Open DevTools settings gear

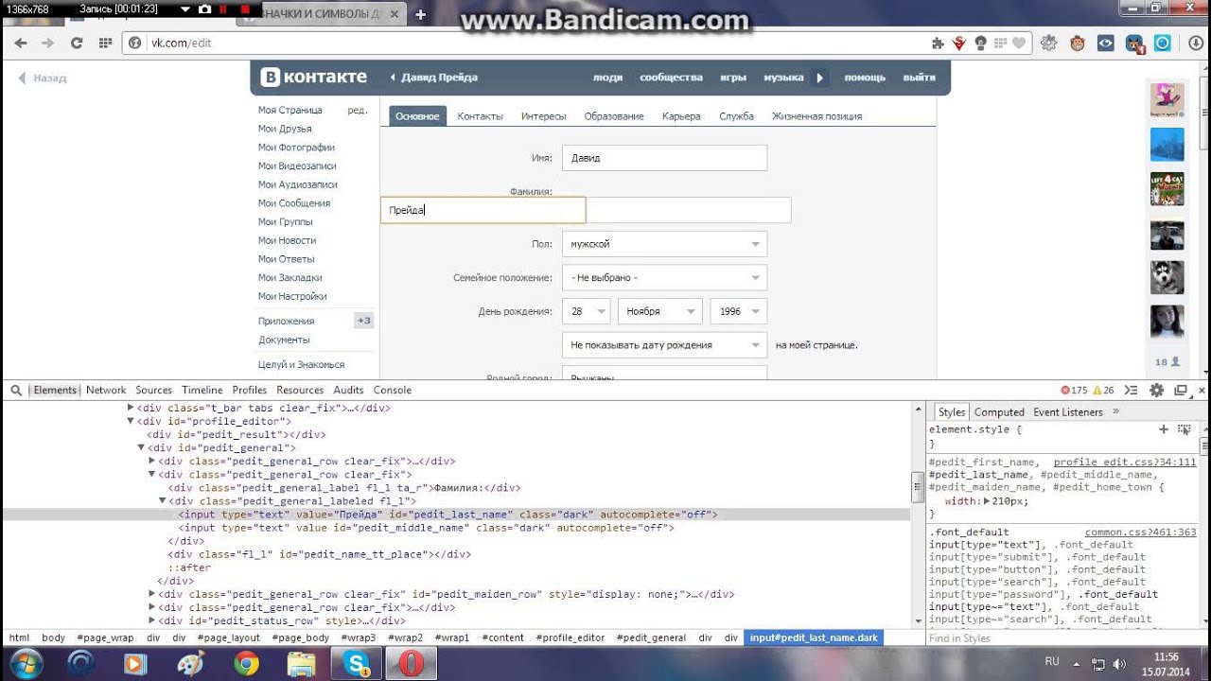[1156, 390]
